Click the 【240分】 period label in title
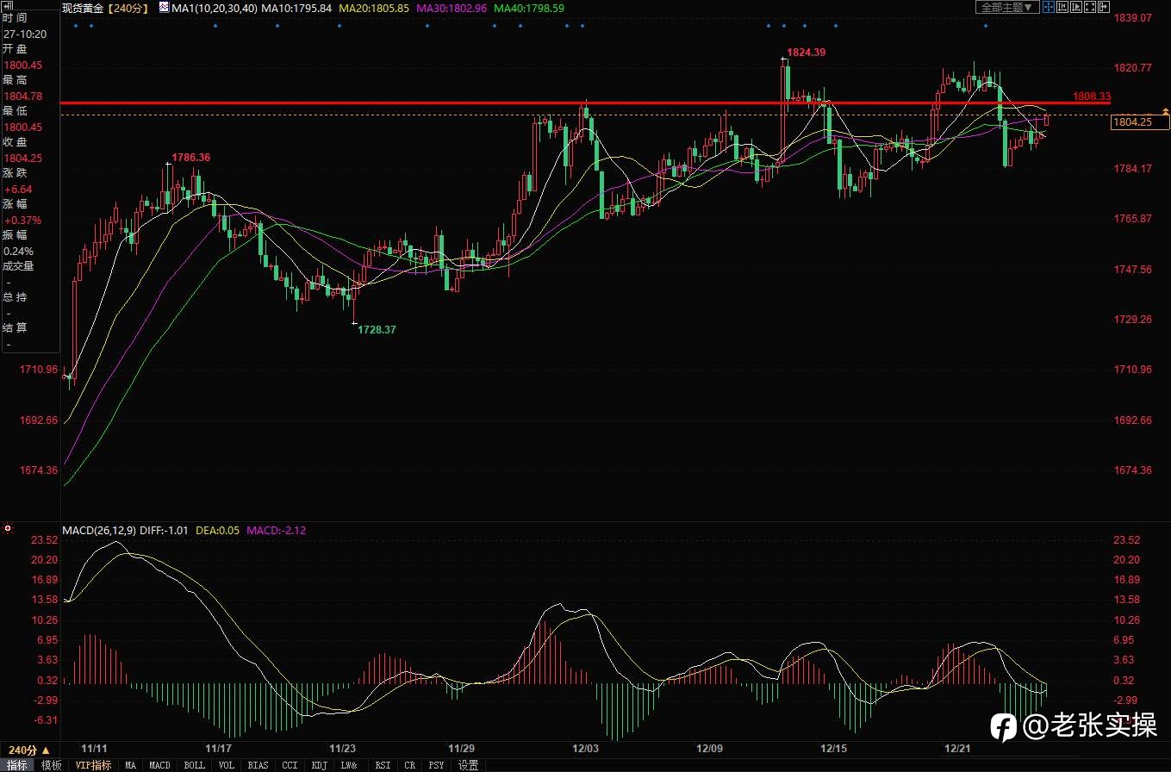 128,8
